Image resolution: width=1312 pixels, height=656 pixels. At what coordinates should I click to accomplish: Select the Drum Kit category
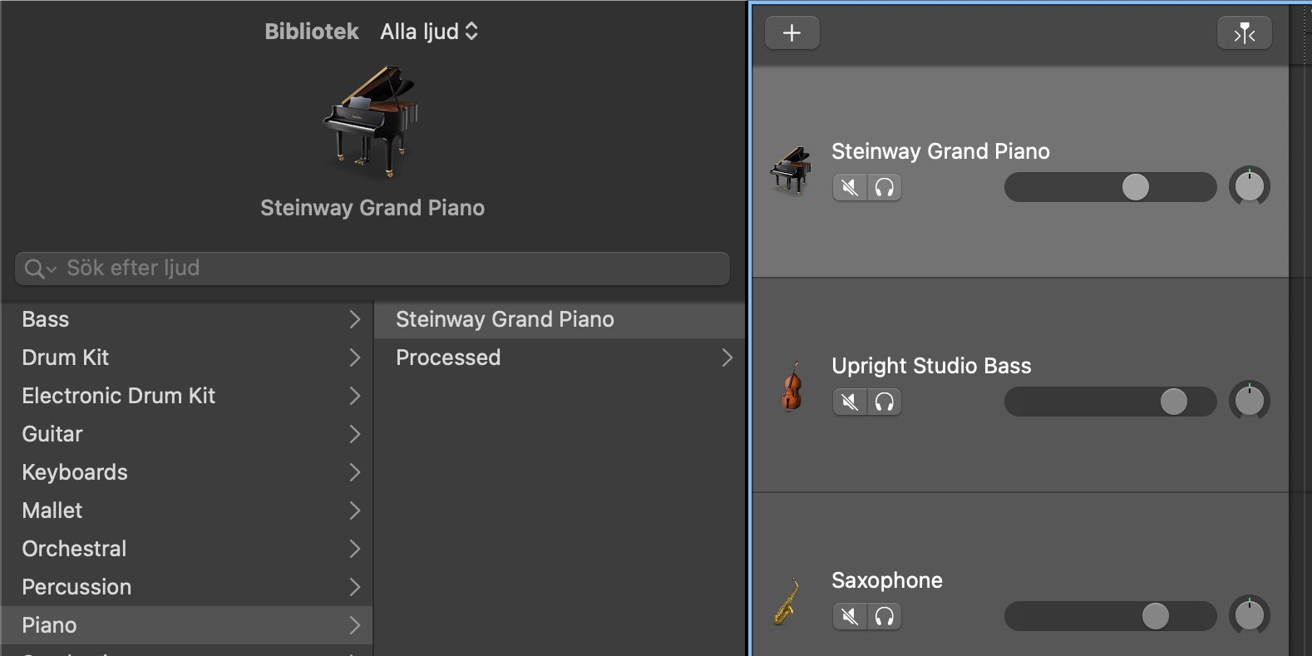187,358
